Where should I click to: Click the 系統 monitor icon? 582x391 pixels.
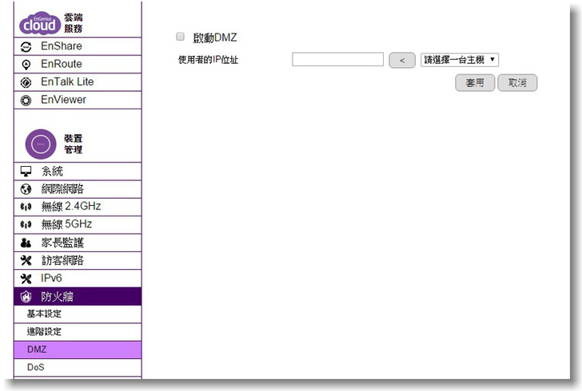point(26,172)
